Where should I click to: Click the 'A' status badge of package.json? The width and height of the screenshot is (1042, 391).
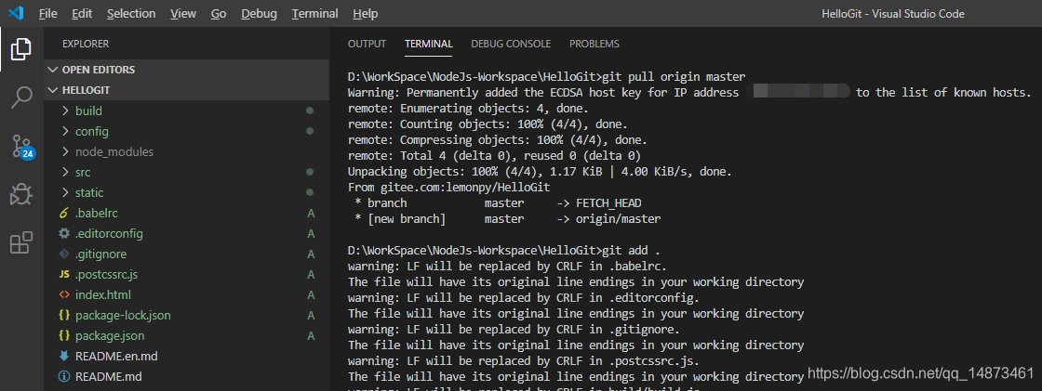pos(311,336)
